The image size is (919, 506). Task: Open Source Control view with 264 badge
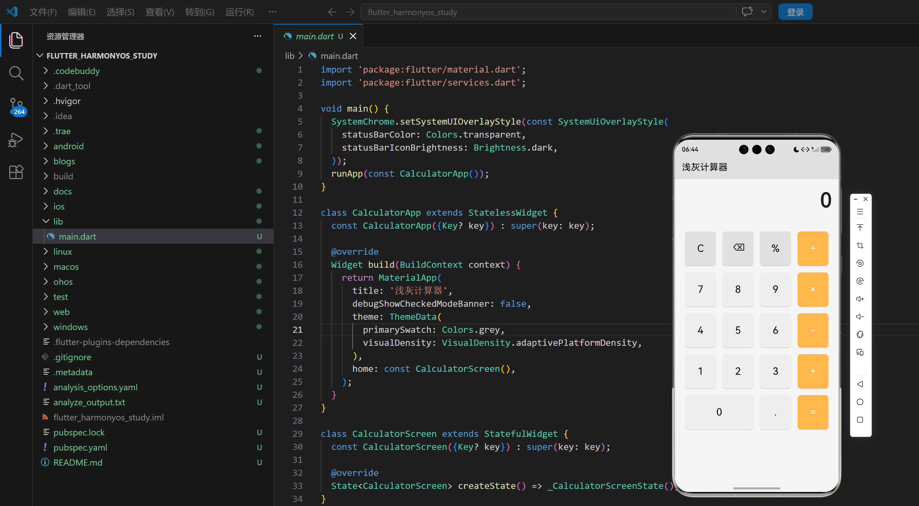[16, 106]
